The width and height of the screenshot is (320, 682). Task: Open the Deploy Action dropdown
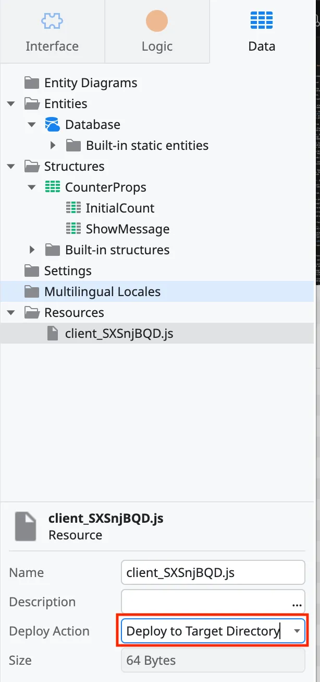pyautogui.click(x=297, y=631)
